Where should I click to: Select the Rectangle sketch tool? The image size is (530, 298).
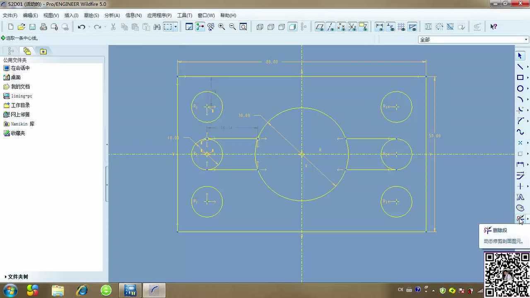click(520, 77)
